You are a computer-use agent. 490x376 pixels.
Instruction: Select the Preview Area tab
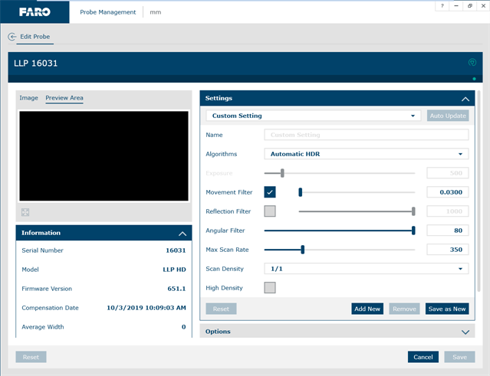(x=64, y=98)
